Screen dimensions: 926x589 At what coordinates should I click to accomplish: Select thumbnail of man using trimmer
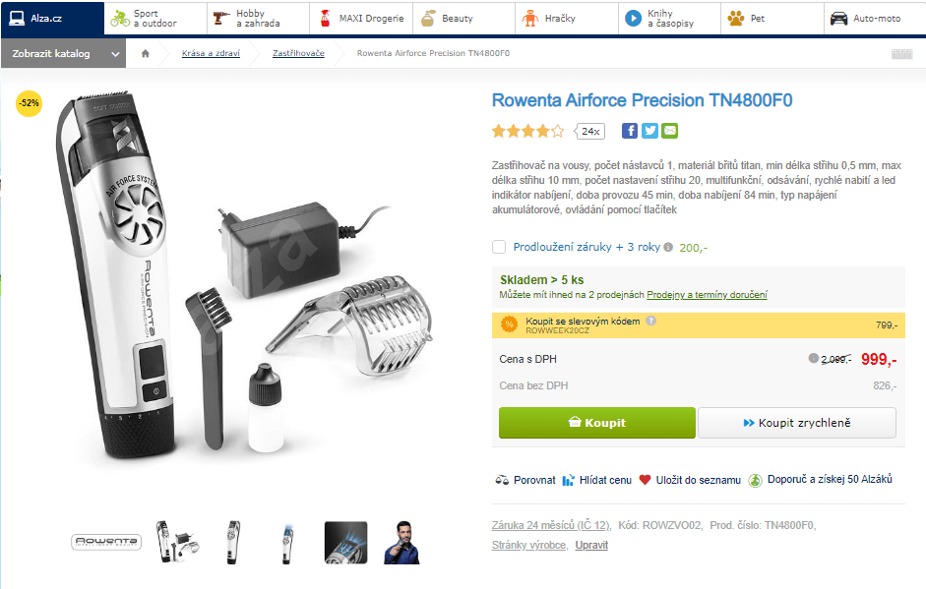(x=402, y=543)
